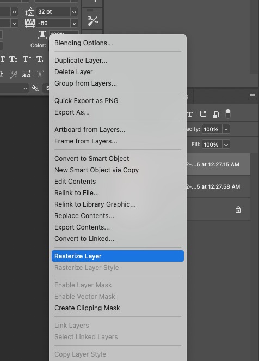Click the -80 tracking value field
This screenshot has width=259, height=361.
(53, 23)
